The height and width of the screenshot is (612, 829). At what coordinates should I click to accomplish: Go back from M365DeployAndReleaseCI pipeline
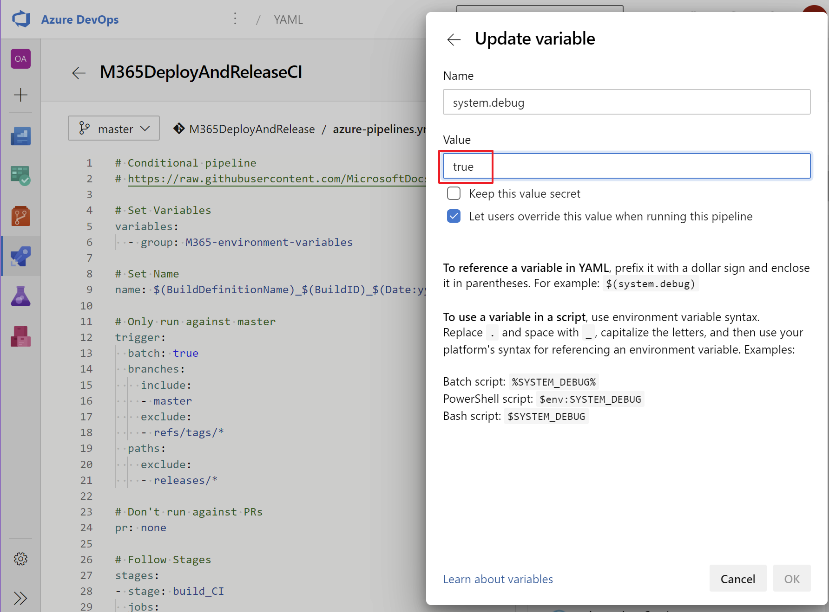coord(79,73)
